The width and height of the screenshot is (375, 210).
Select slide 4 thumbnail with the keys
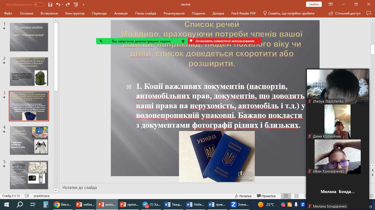point(29,140)
